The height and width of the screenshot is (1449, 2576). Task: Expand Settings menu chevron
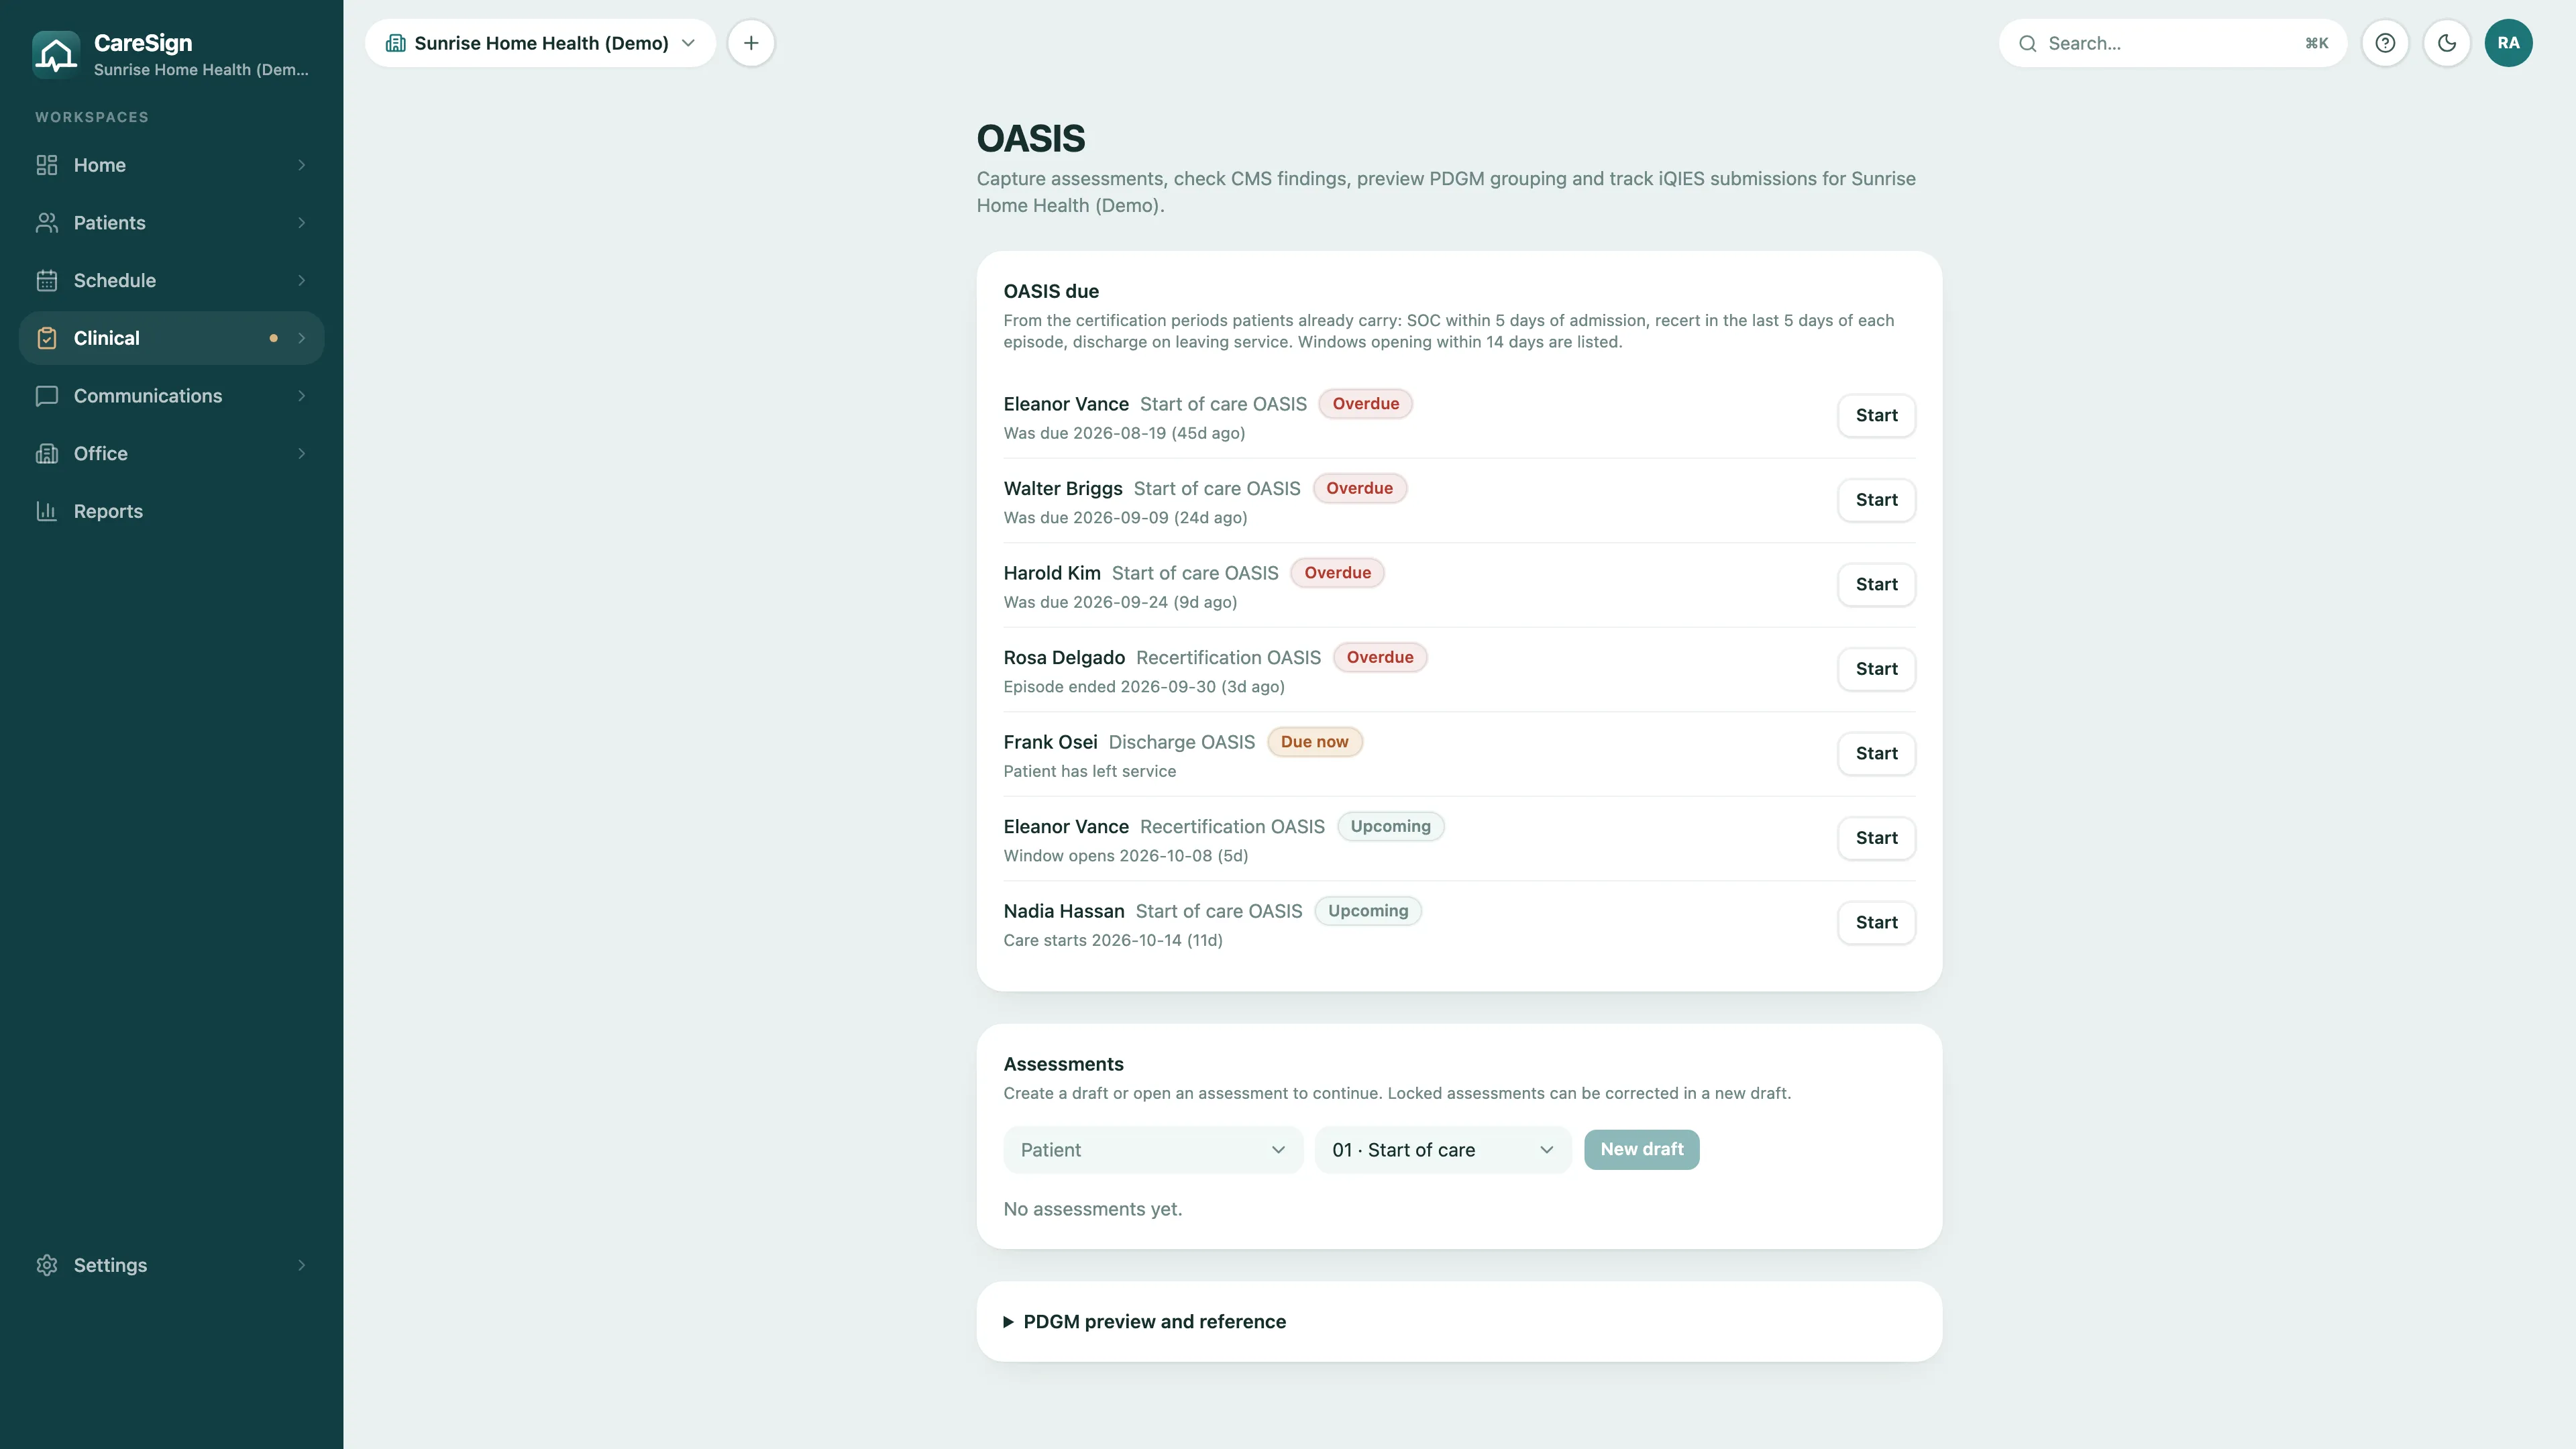pos(301,1265)
